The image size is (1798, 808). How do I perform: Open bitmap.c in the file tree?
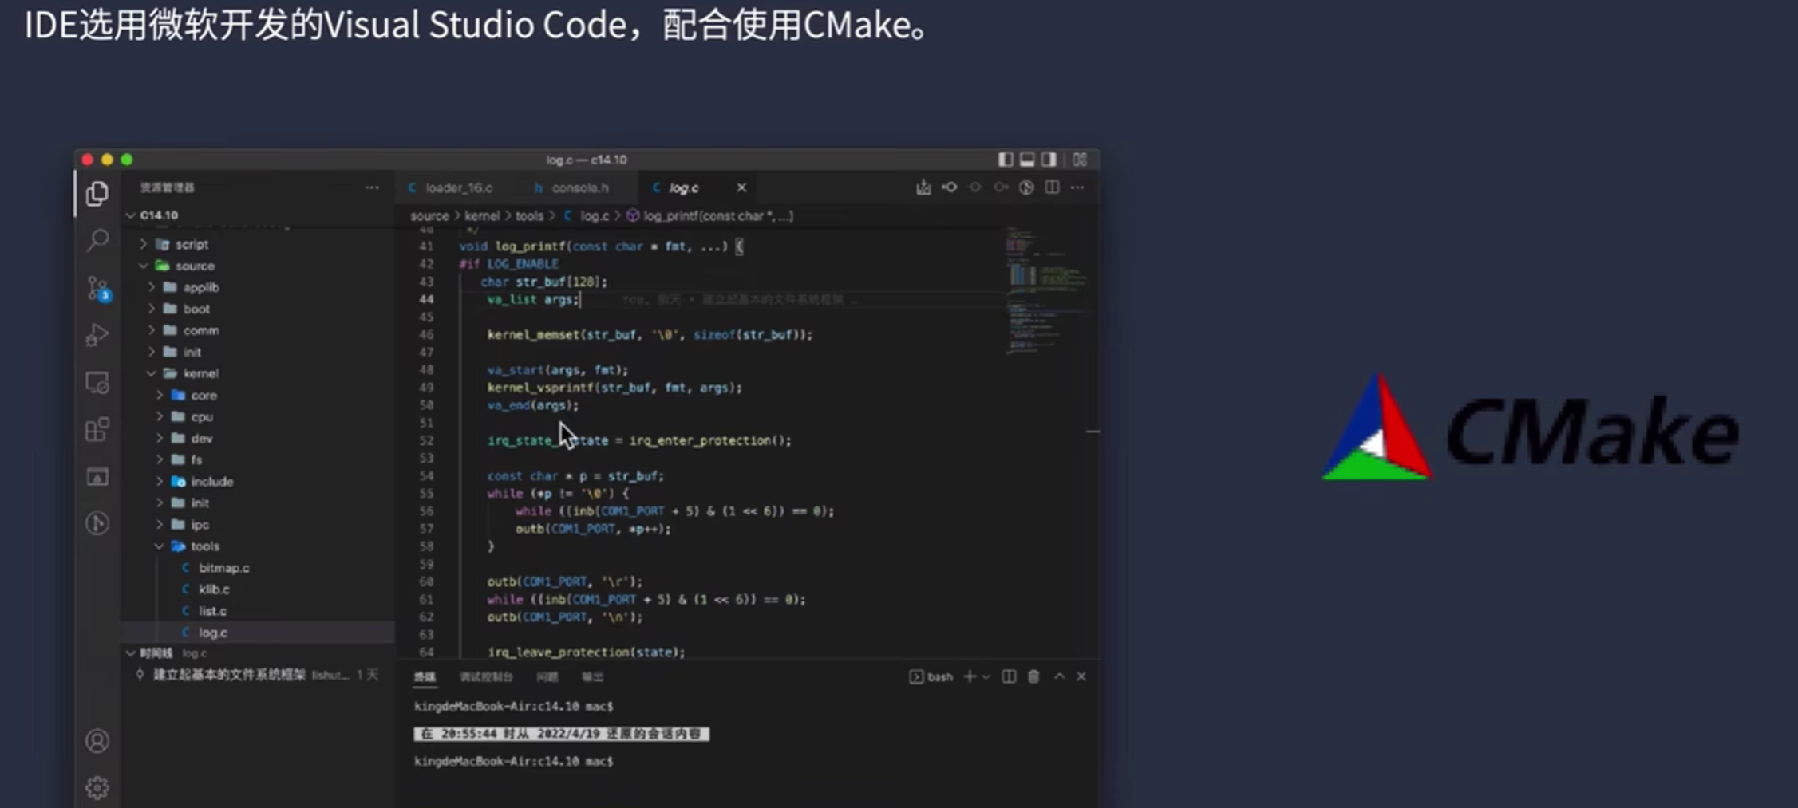pyautogui.click(x=224, y=568)
